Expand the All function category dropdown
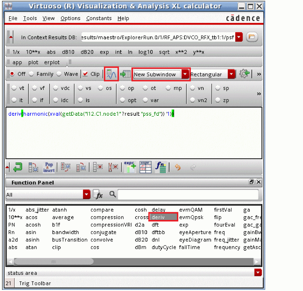This screenshot has height=291, width=303. pos(86,195)
